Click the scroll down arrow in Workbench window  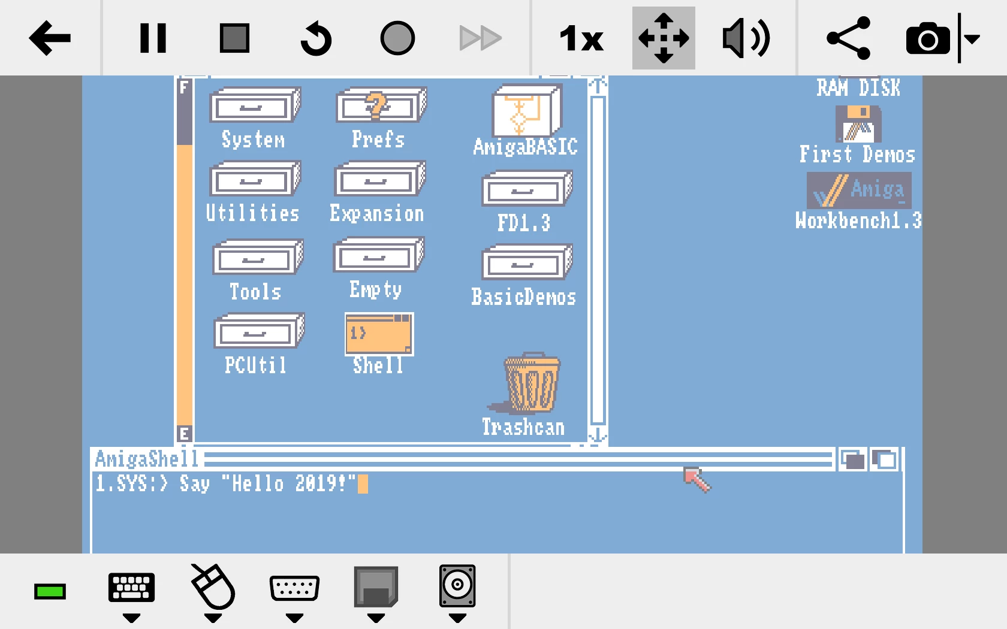598,434
